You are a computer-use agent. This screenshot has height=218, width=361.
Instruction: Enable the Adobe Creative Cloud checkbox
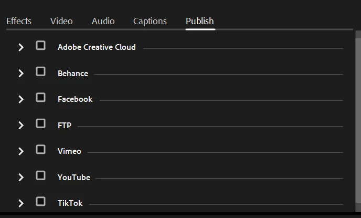pyautogui.click(x=40, y=45)
